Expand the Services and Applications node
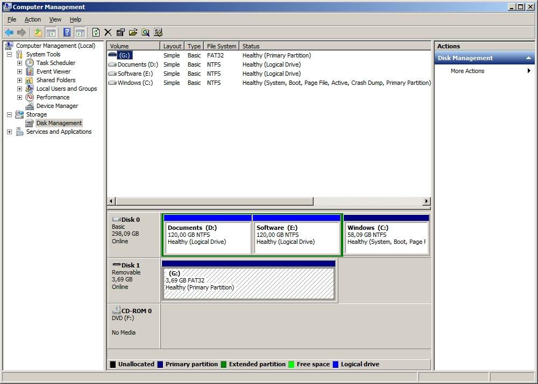 (x=9, y=132)
